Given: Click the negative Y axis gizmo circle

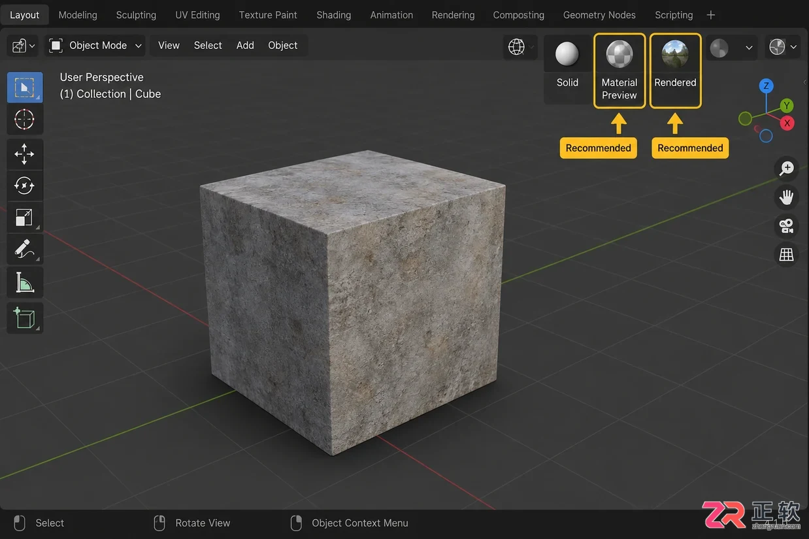Looking at the screenshot, I should 745,118.
